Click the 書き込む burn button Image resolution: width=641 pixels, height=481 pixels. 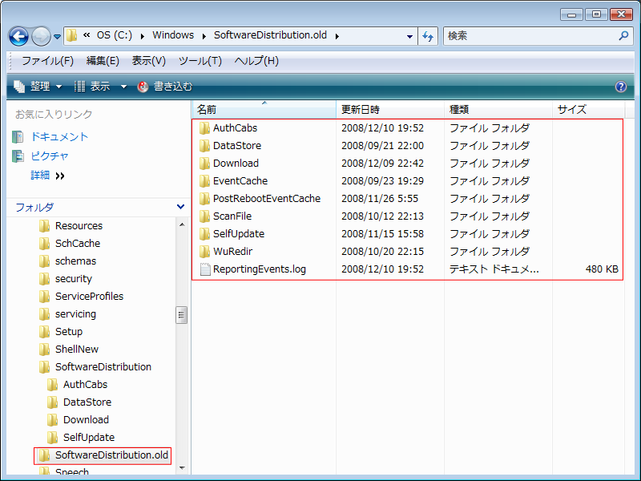coord(165,87)
